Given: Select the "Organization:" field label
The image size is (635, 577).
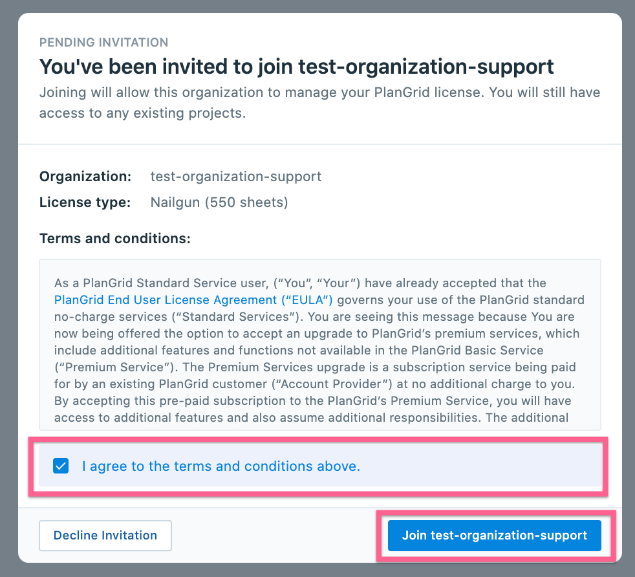Looking at the screenshot, I should 85,177.
